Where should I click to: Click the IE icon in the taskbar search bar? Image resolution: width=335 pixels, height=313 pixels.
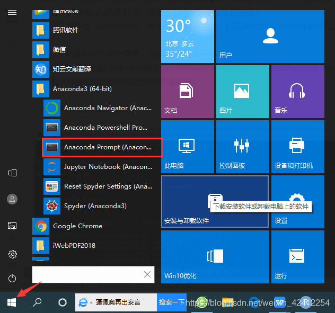coord(83,302)
